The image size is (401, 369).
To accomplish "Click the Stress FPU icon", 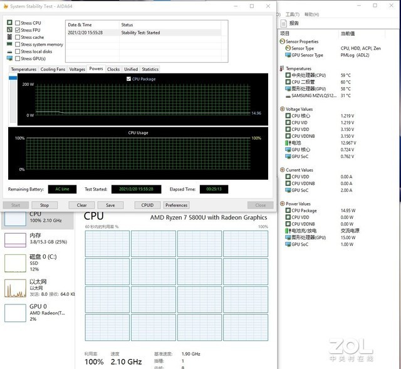I will tap(9, 29).
